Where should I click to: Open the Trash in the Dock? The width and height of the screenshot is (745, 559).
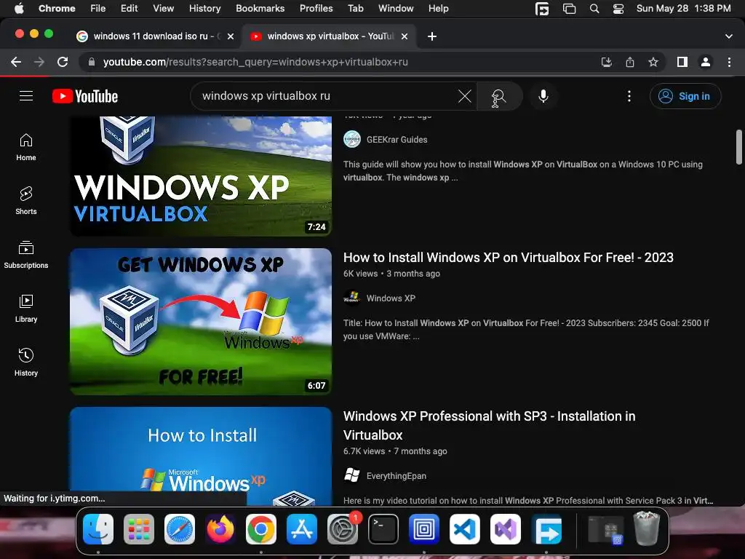(647, 528)
